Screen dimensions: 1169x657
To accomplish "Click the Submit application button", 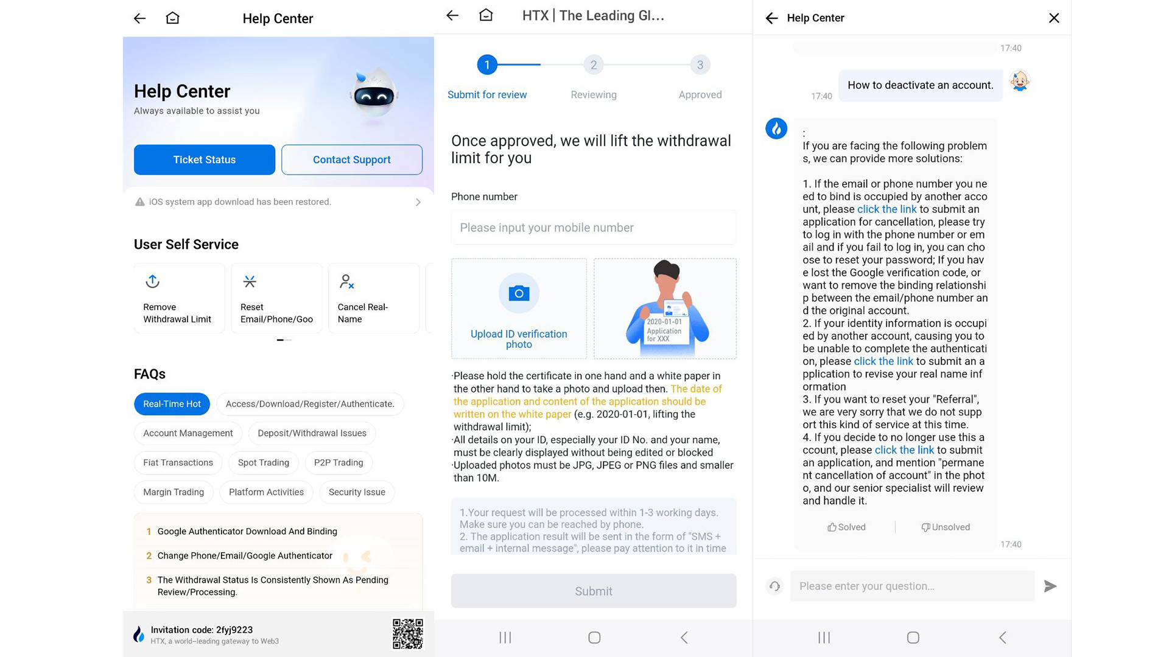I will coord(592,591).
